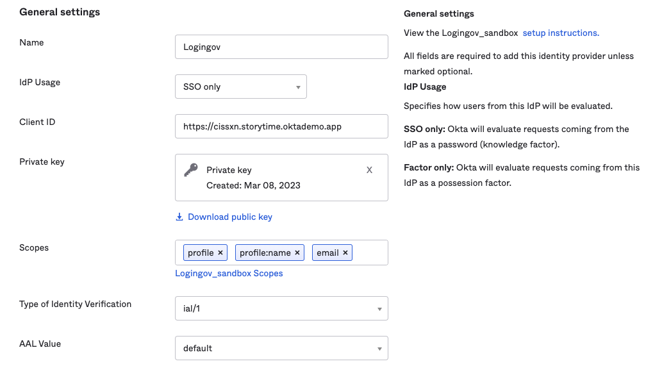Remove the profile:name scope tag
Image resolution: width=646 pixels, height=366 pixels.
(x=297, y=253)
